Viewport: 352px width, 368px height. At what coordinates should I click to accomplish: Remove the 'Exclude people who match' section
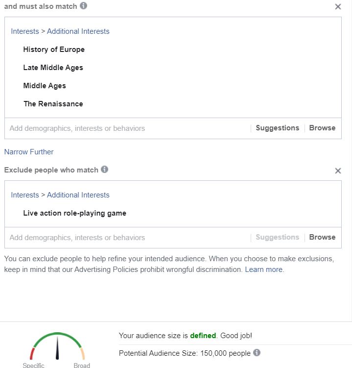(338, 171)
